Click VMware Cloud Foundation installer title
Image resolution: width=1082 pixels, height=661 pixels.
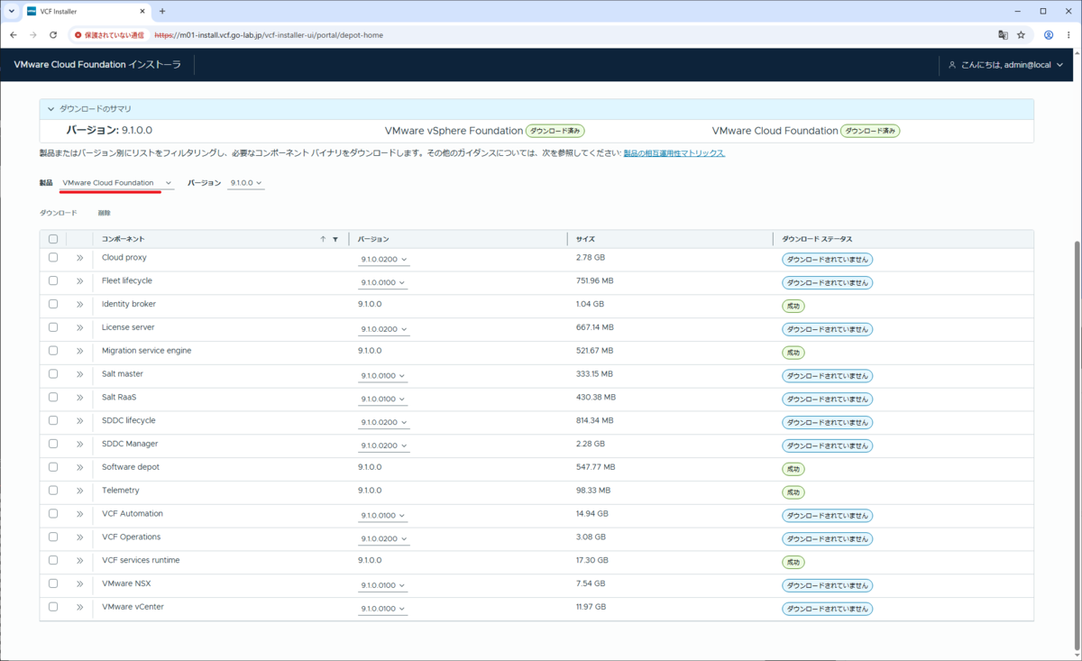tap(97, 65)
